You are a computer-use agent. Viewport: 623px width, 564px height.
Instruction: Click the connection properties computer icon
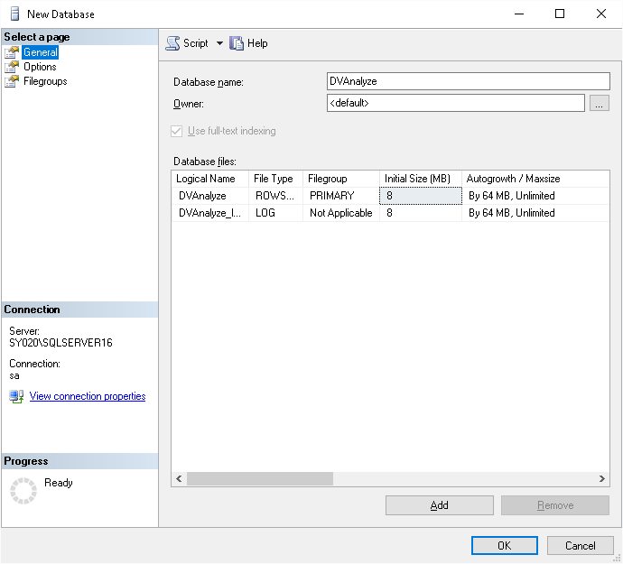coord(16,396)
